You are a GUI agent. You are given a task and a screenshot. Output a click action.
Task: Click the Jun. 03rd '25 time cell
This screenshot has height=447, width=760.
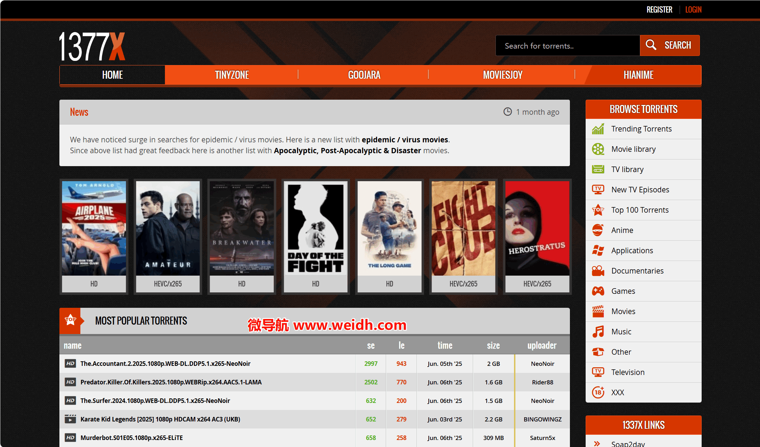pos(444,419)
